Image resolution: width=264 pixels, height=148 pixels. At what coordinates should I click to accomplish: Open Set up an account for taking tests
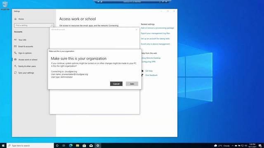pos(155,39)
